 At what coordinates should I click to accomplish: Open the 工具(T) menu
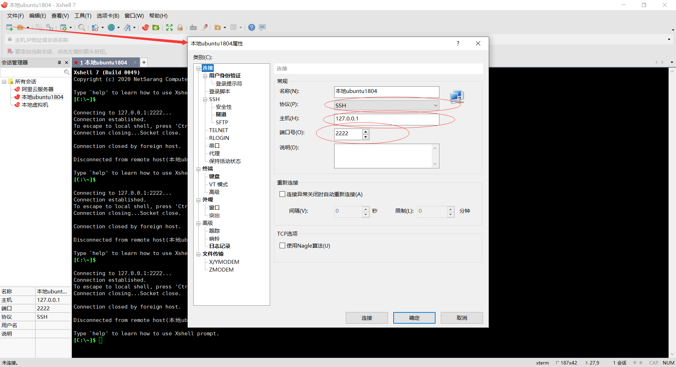coord(83,15)
